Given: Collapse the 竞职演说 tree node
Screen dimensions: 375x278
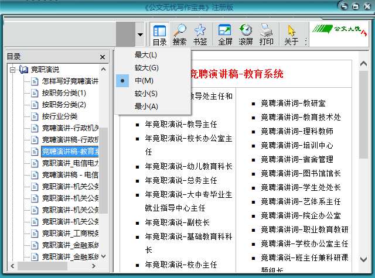Looking at the screenshot, I should [x=12, y=70].
